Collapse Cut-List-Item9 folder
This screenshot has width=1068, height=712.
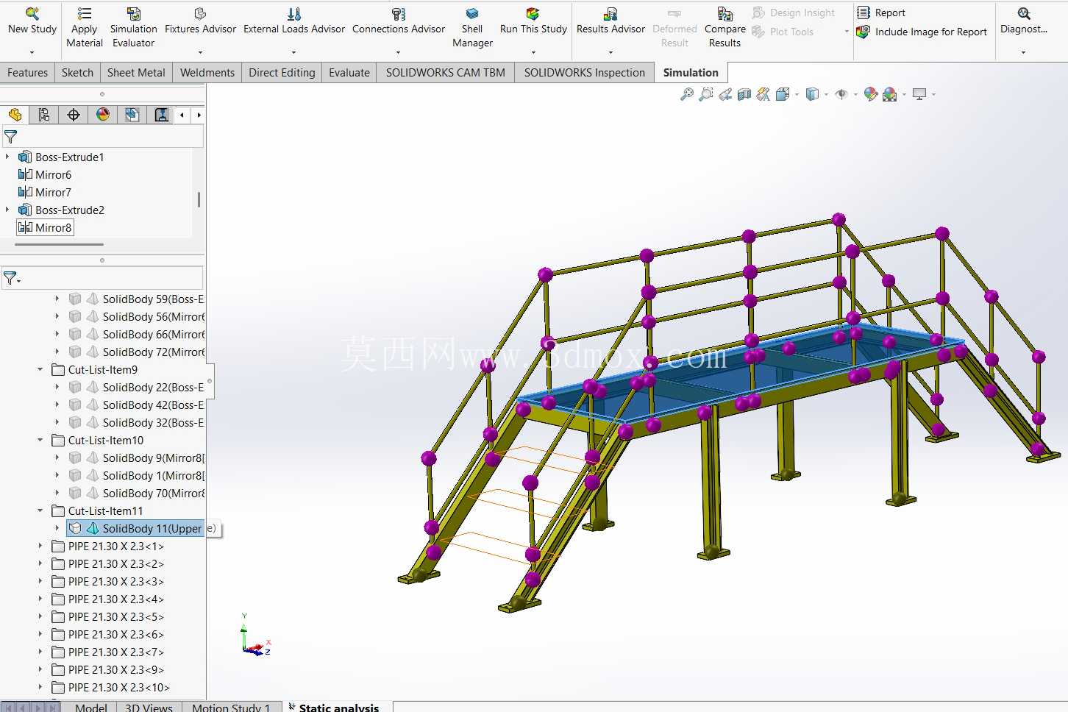click(x=40, y=369)
